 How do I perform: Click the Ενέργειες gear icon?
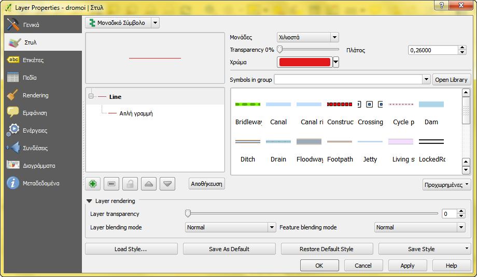point(13,130)
